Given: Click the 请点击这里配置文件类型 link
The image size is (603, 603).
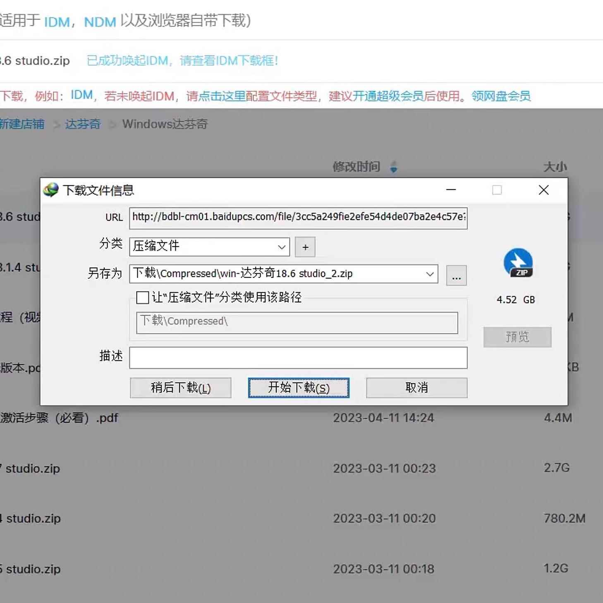Looking at the screenshot, I should click(x=251, y=96).
